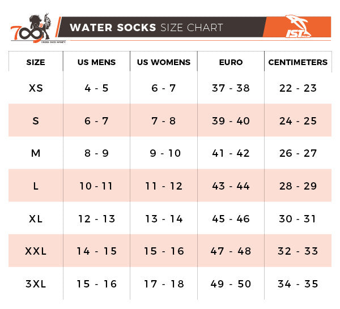Click the 26 - 27 centimeters cell
This screenshot has height=309, width=340.
298,153
